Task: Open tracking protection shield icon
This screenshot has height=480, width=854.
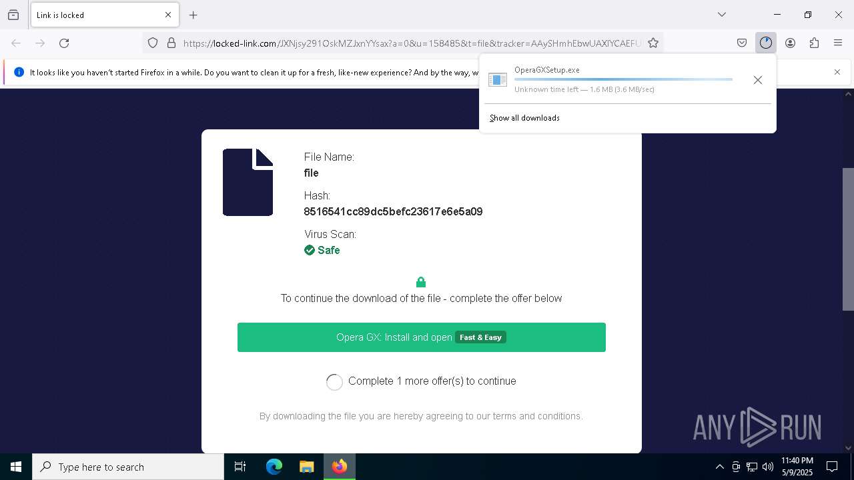Action: pyautogui.click(x=153, y=43)
